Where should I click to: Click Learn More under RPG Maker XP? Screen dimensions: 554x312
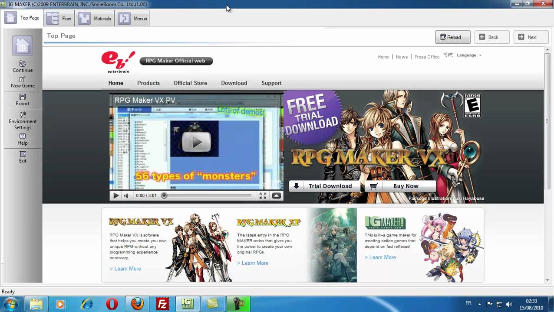(253, 263)
